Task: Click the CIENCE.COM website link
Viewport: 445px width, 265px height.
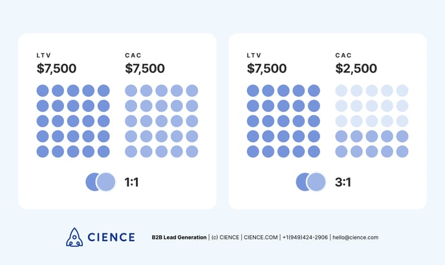Action: tap(261, 237)
